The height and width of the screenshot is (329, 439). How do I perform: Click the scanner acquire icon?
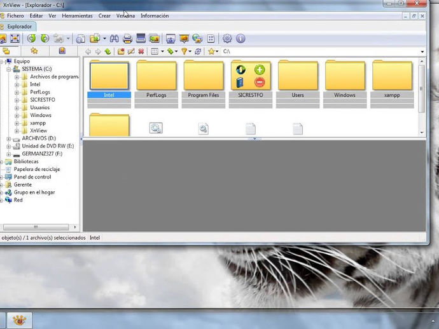(141, 38)
